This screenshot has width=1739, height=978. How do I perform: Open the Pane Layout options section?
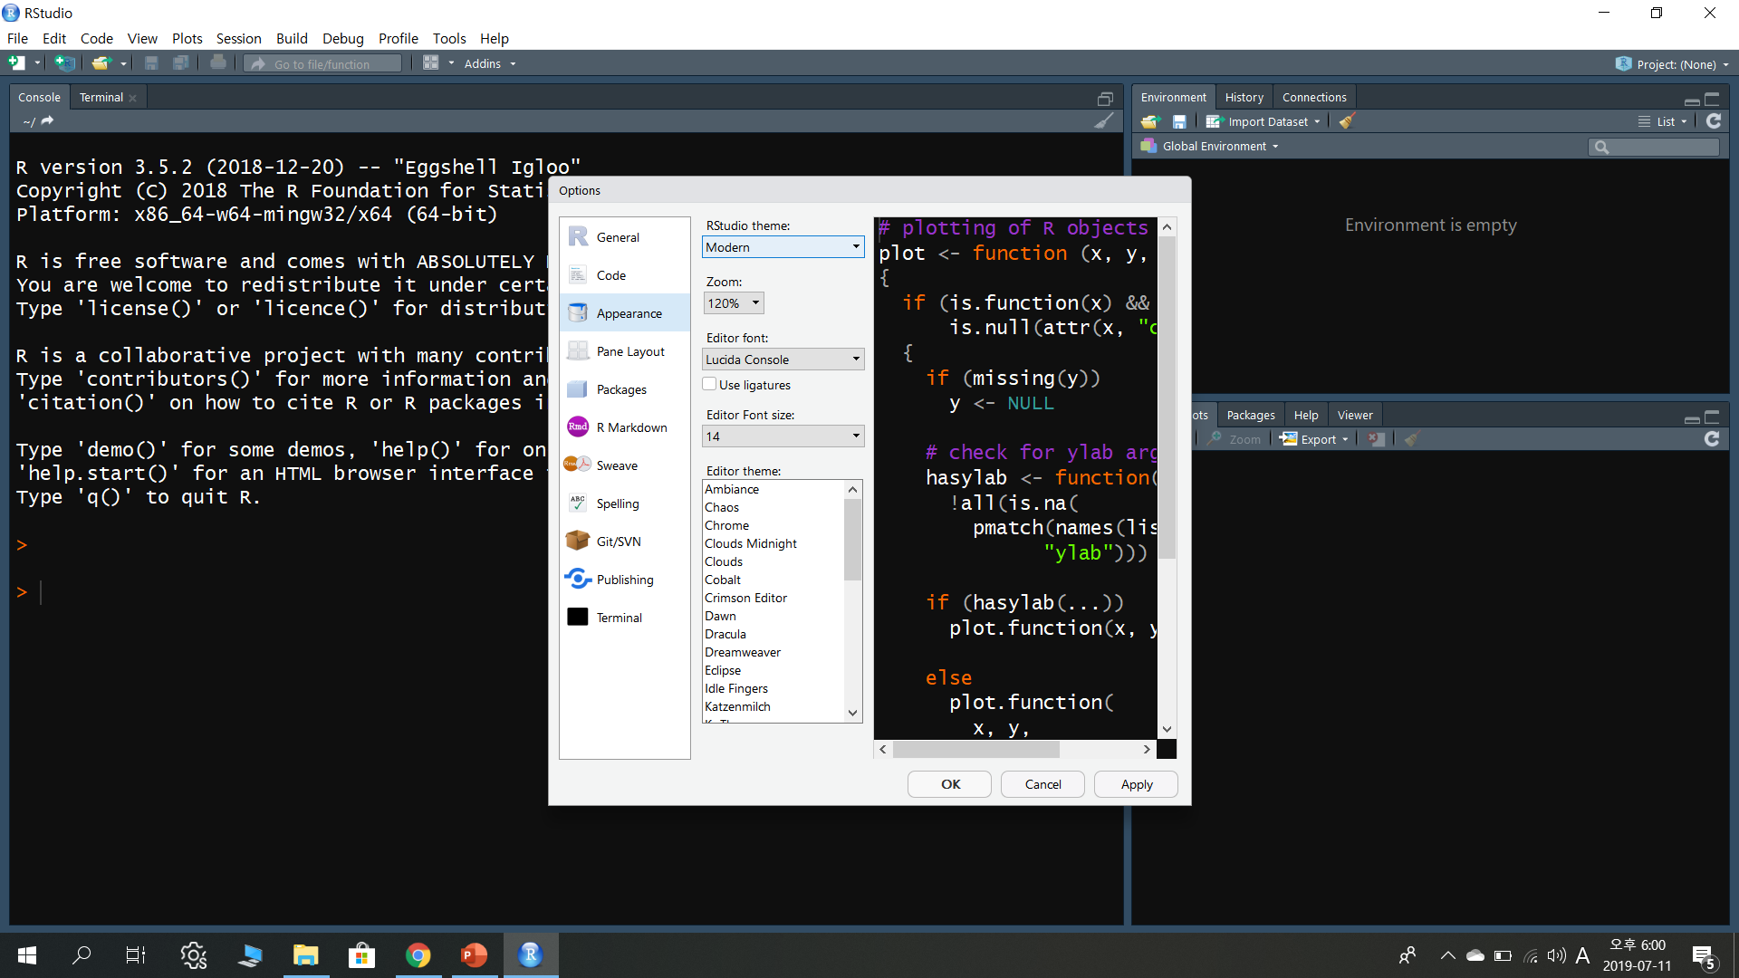click(x=630, y=351)
